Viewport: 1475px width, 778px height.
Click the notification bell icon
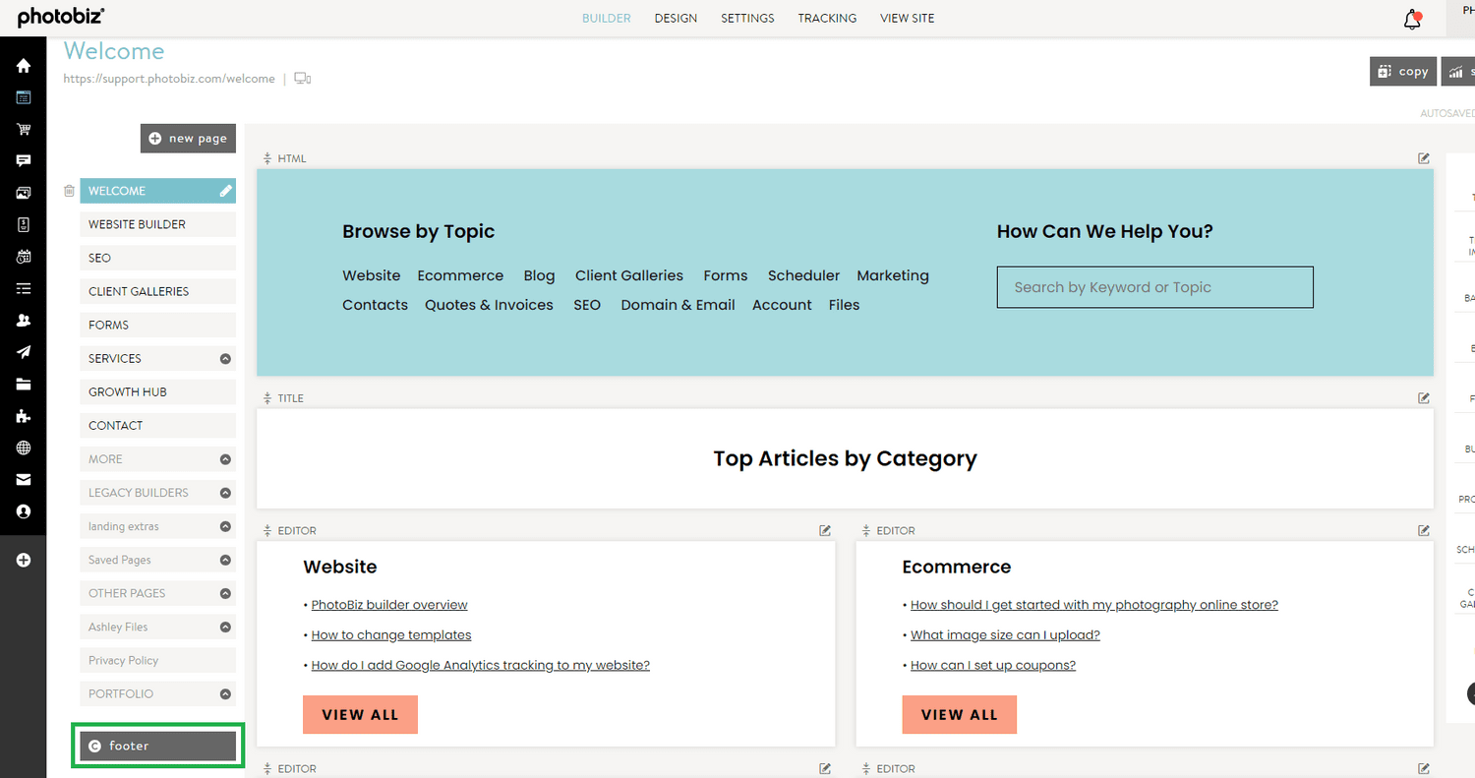(x=1412, y=20)
